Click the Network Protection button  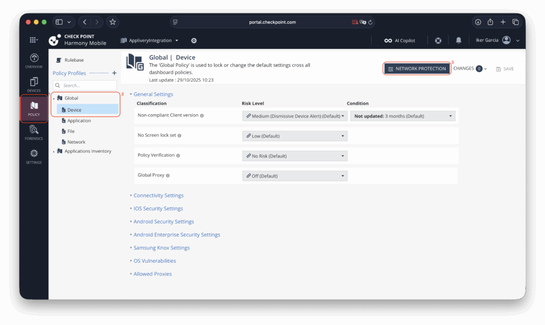tap(417, 69)
